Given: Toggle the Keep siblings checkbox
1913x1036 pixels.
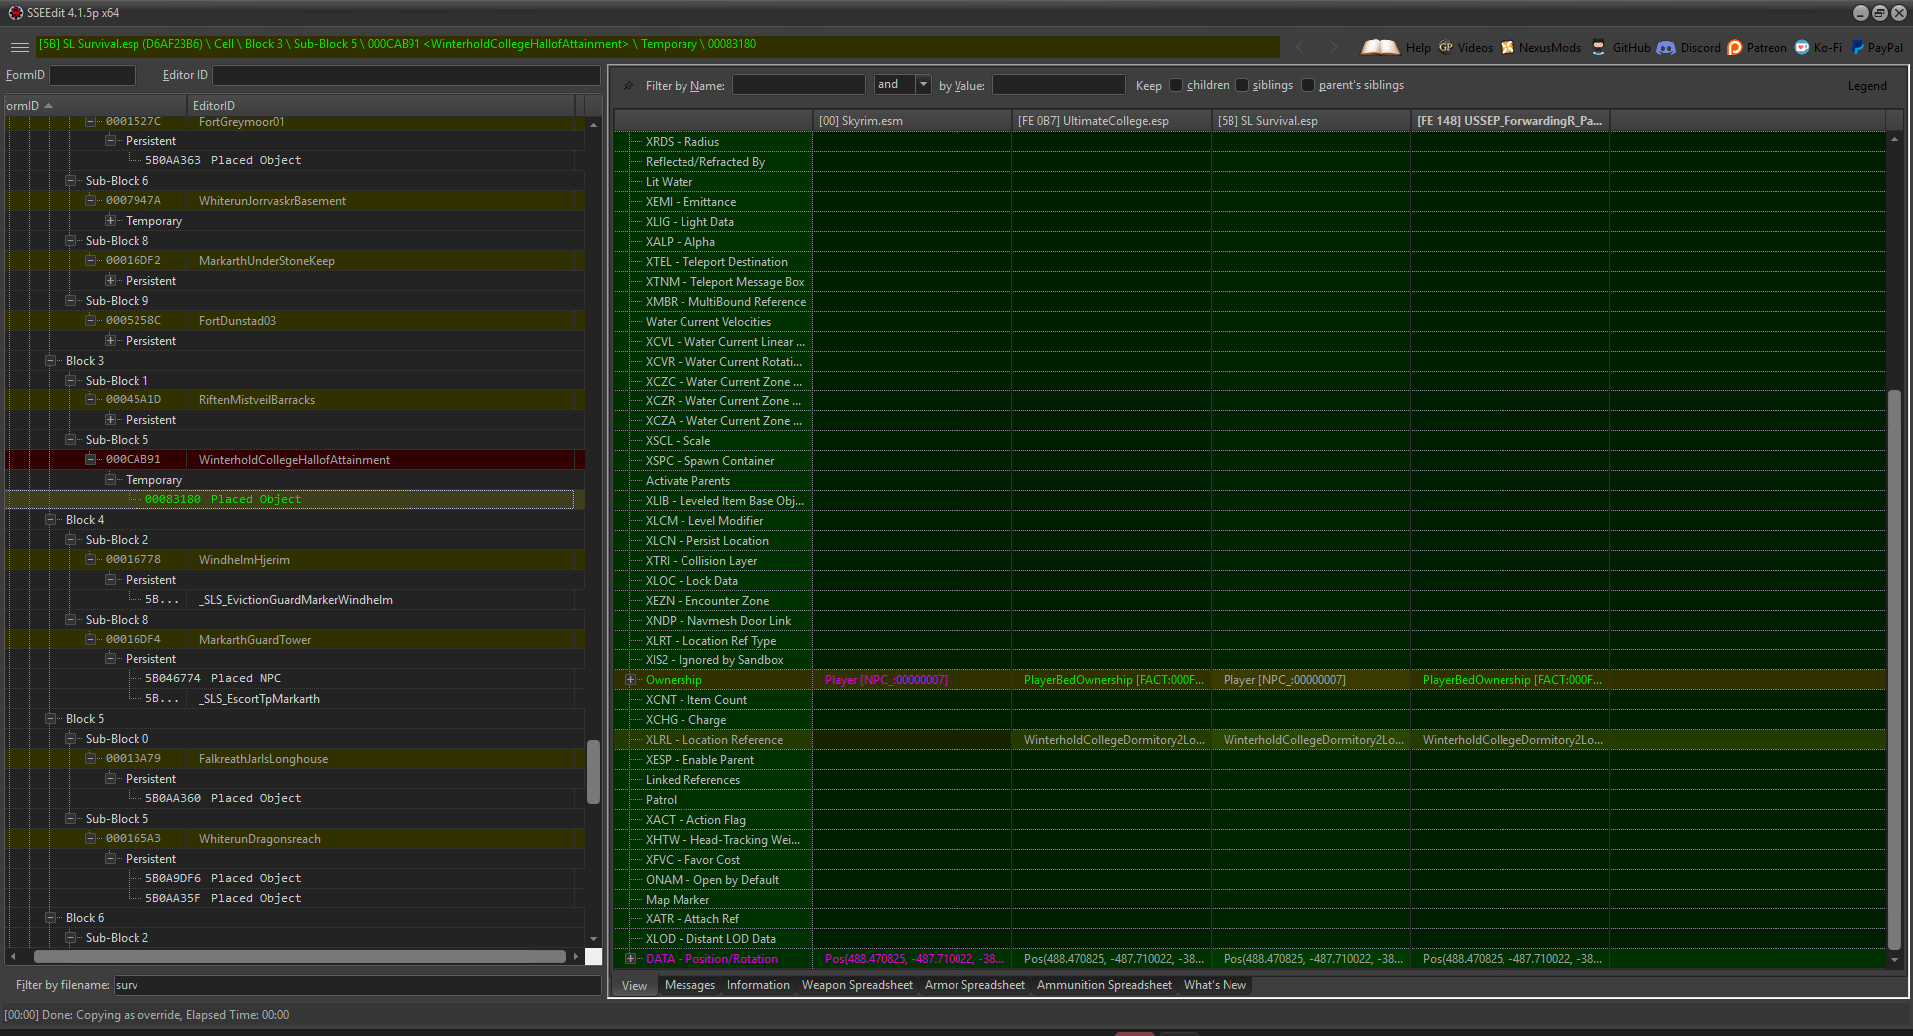Looking at the screenshot, I should pyautogui.click(x=1242, y=85).
